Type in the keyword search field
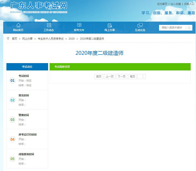 click(x=172, y=28)
